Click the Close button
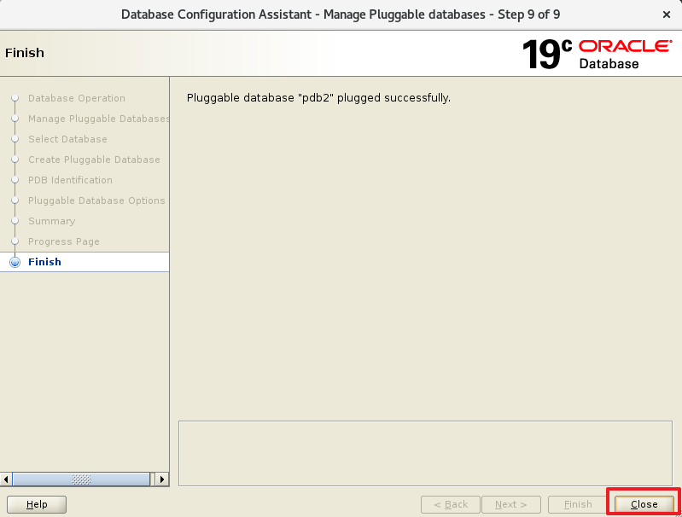This screenshot has width=682, height=517. click(644, 504)
